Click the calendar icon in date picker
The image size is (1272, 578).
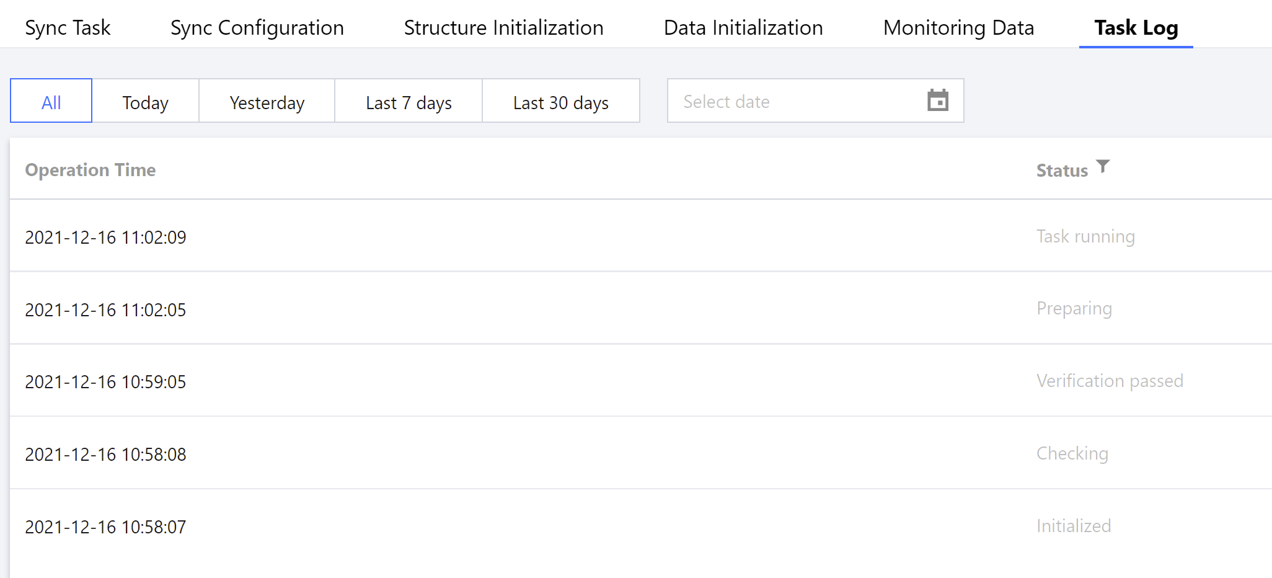pyautogui.click(x=937, y=100)
